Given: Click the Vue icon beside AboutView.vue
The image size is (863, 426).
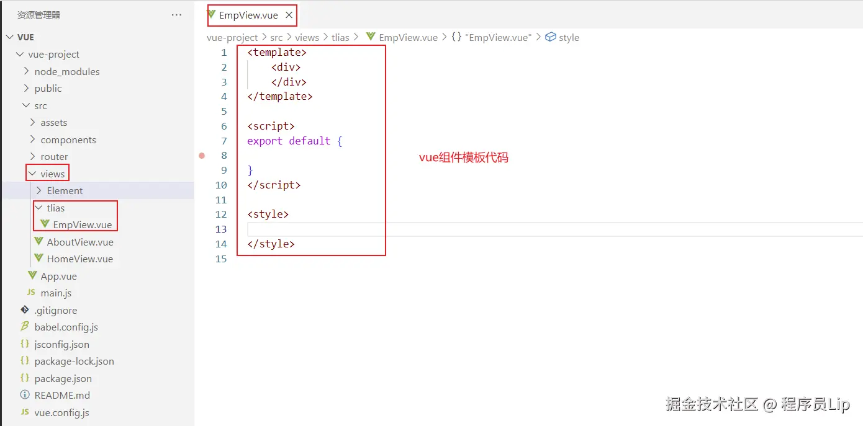Looking at the screenshot, I should point(38,242).
